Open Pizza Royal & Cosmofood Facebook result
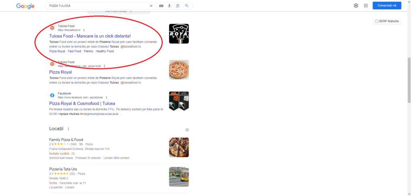The height and width of the screenshot is (196, 411). pos(82,104)
